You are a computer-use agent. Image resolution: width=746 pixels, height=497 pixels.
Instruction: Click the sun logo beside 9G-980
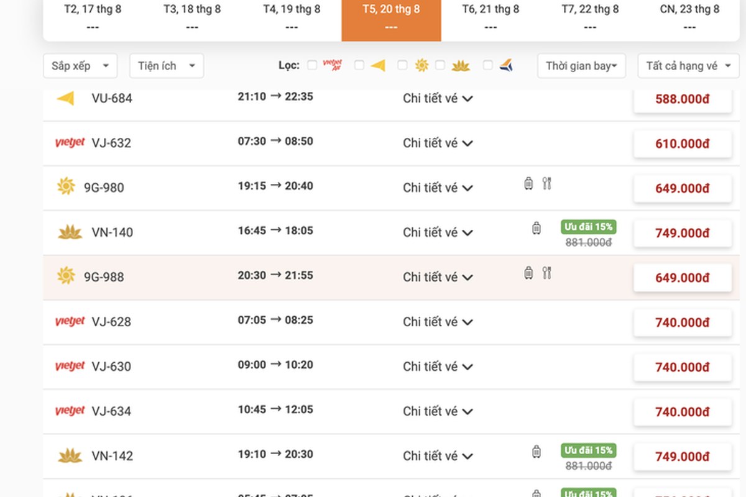[x=66, y=186]
